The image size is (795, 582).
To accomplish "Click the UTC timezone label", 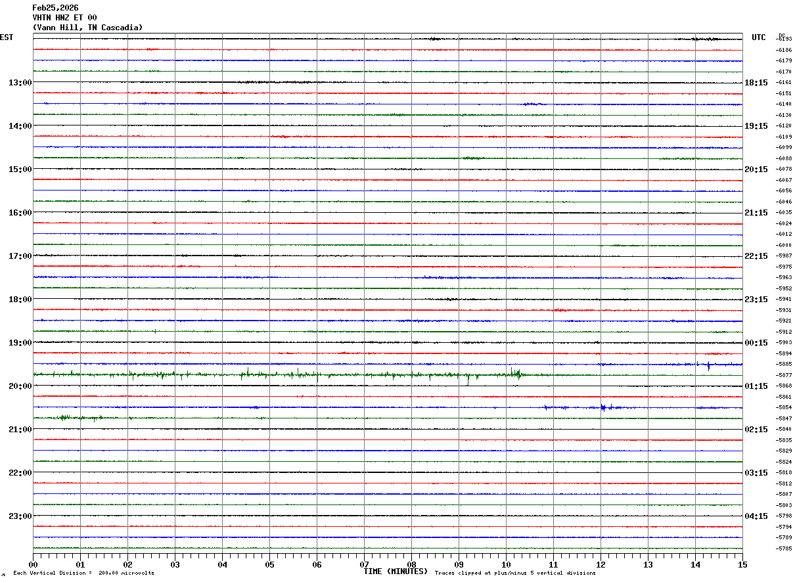I will pos(759,37).
